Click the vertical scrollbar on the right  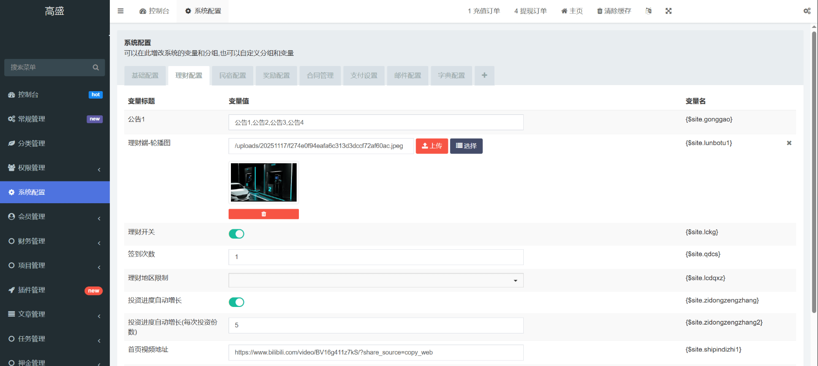[x=814, y=172]
